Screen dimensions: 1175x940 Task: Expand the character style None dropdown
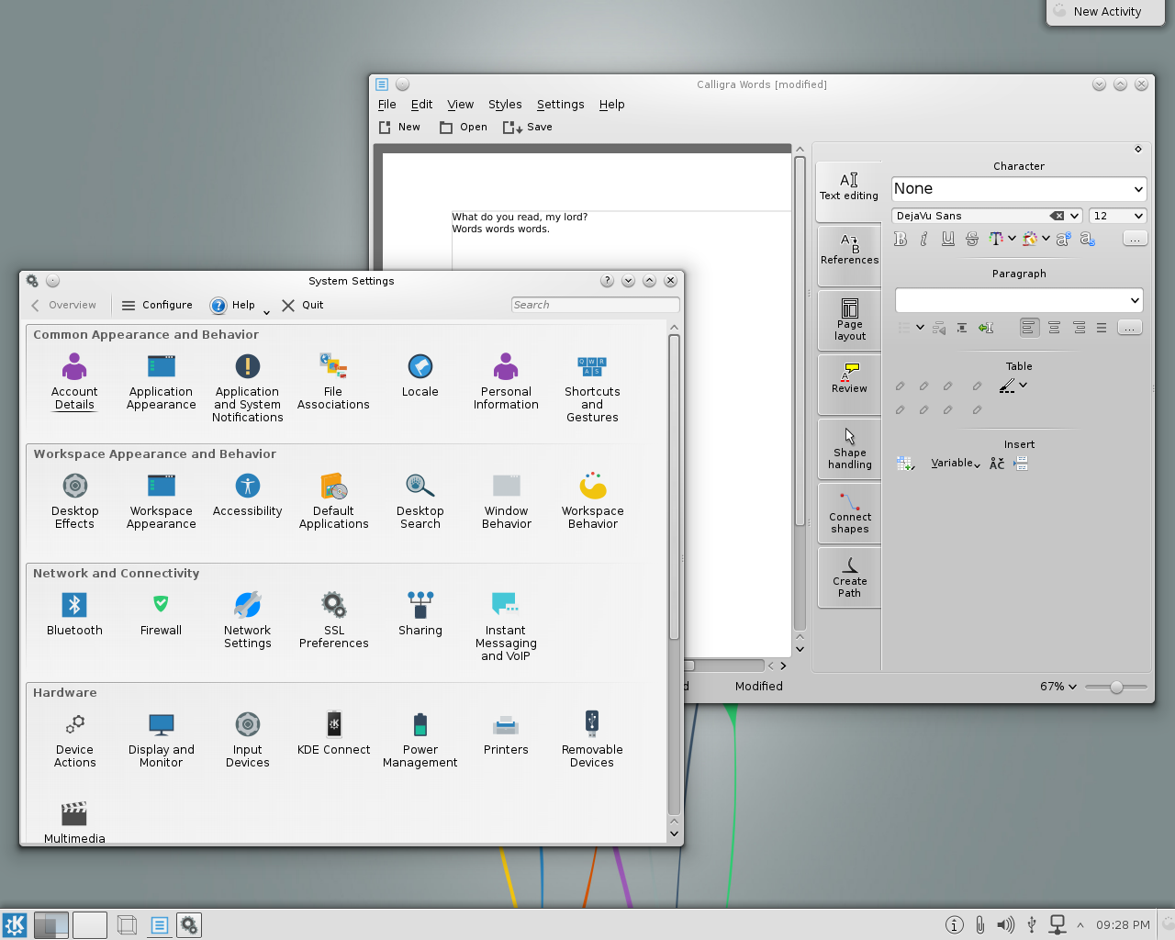(1019, 189)
